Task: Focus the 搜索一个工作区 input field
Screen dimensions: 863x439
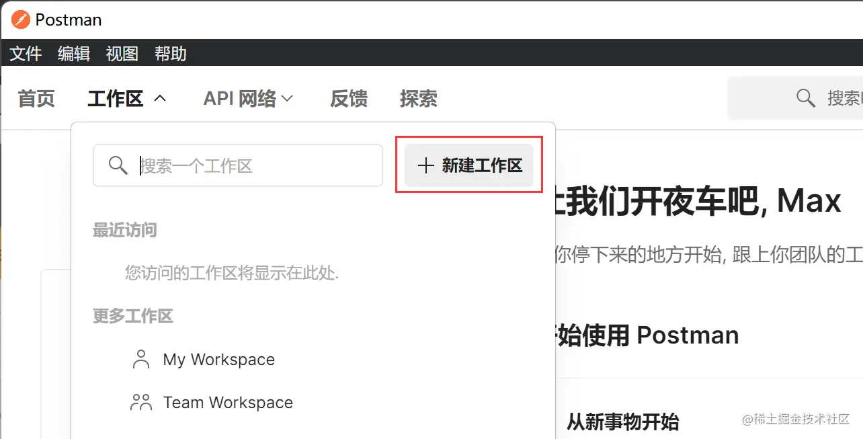Action: point(238,165)
